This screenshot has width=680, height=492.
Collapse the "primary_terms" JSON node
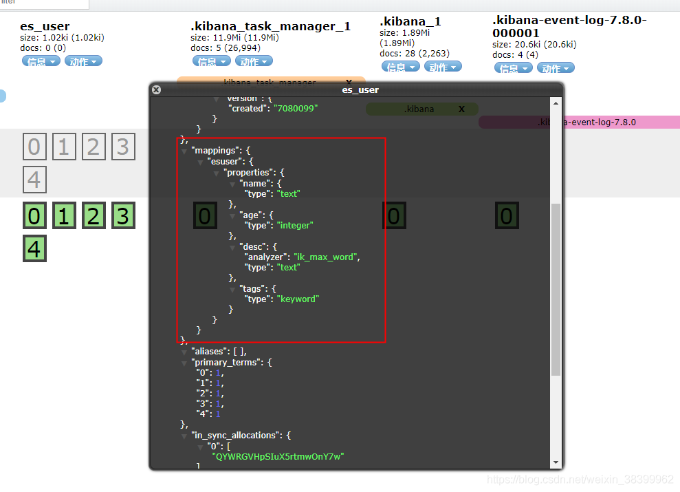click(x=184, y=363)
